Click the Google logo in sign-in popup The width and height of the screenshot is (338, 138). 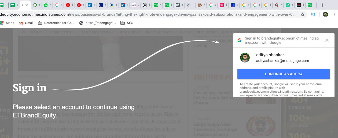(240, 40)
